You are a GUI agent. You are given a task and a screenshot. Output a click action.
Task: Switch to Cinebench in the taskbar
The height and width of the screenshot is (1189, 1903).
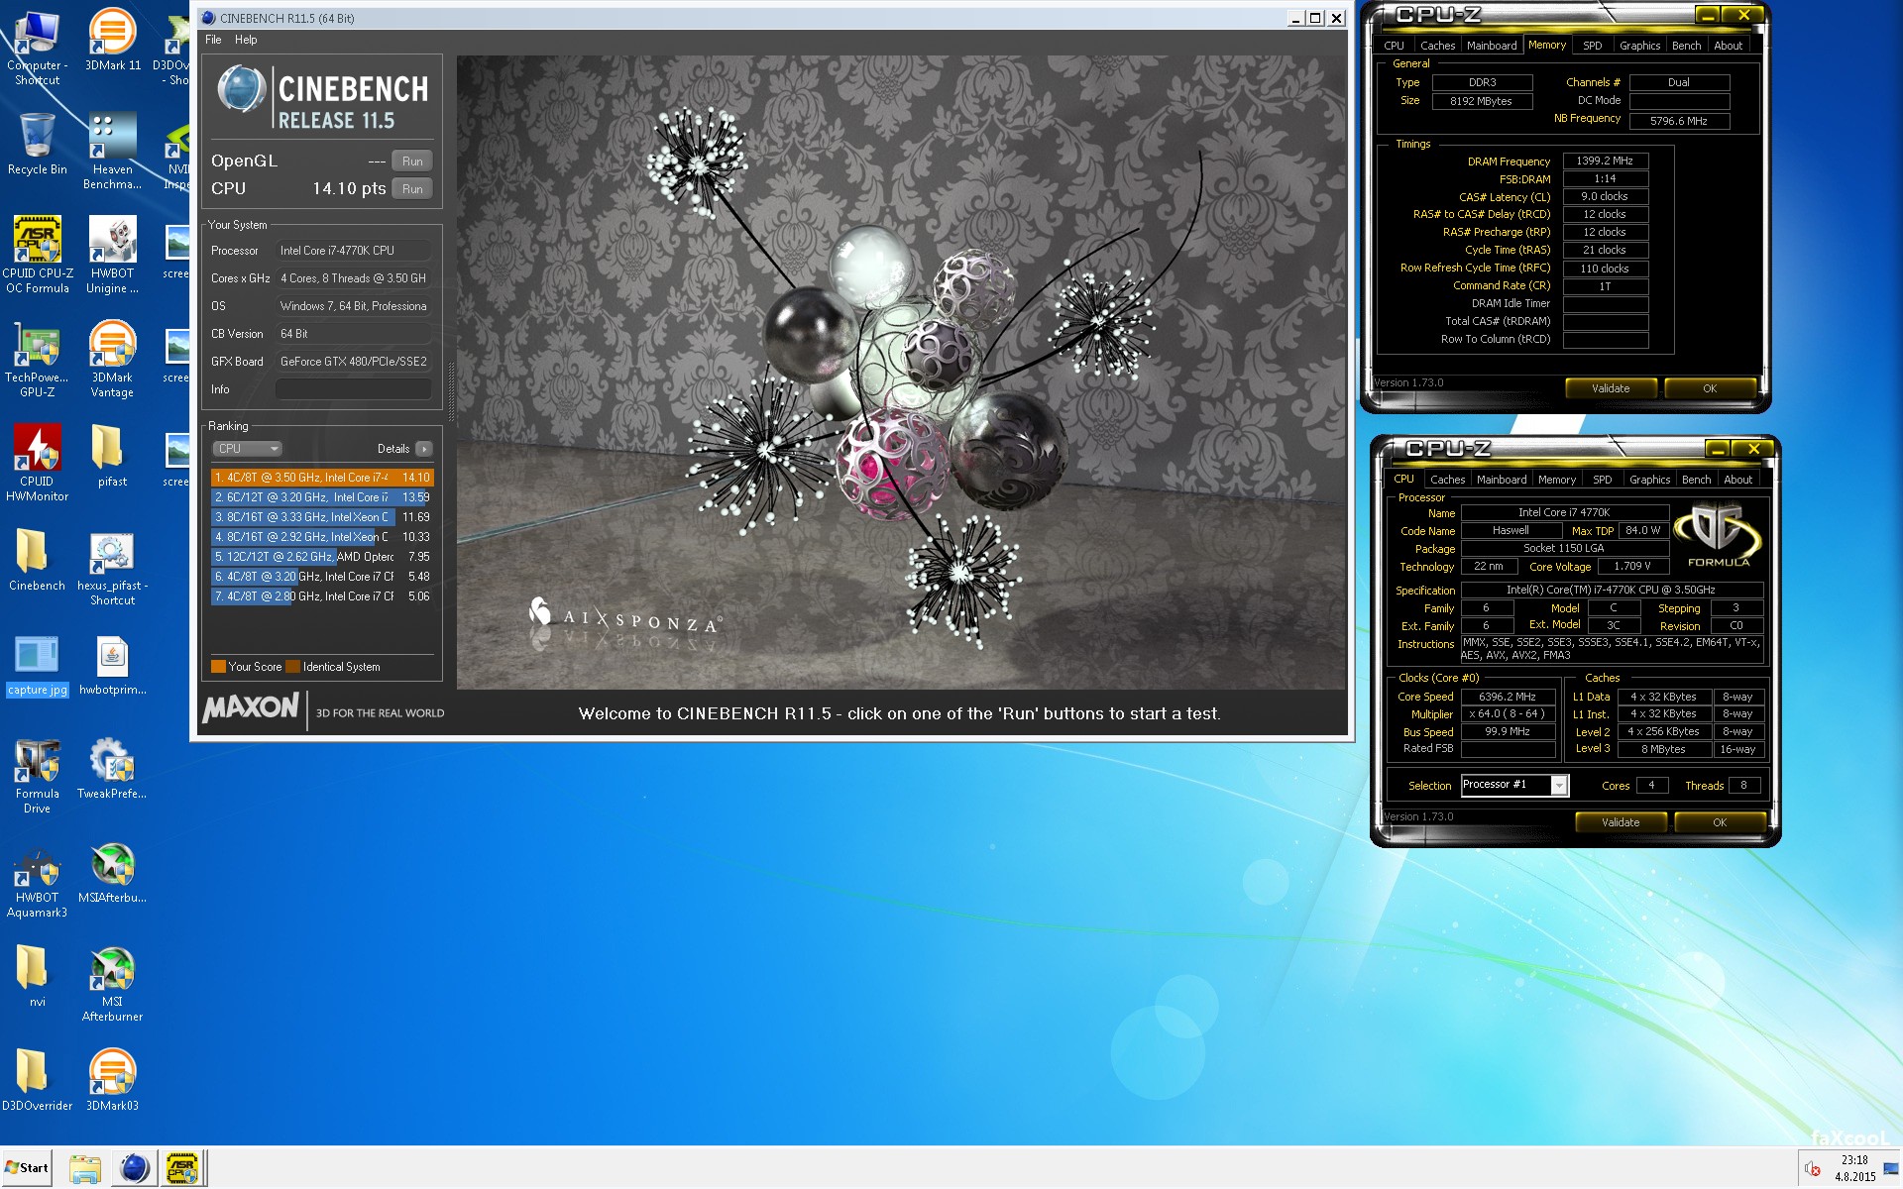pos(134,1168)
